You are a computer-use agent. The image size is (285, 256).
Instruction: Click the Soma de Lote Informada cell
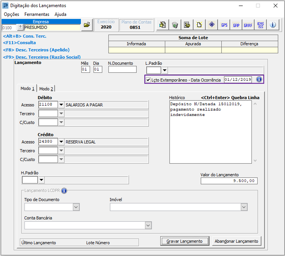click(137, 50)
